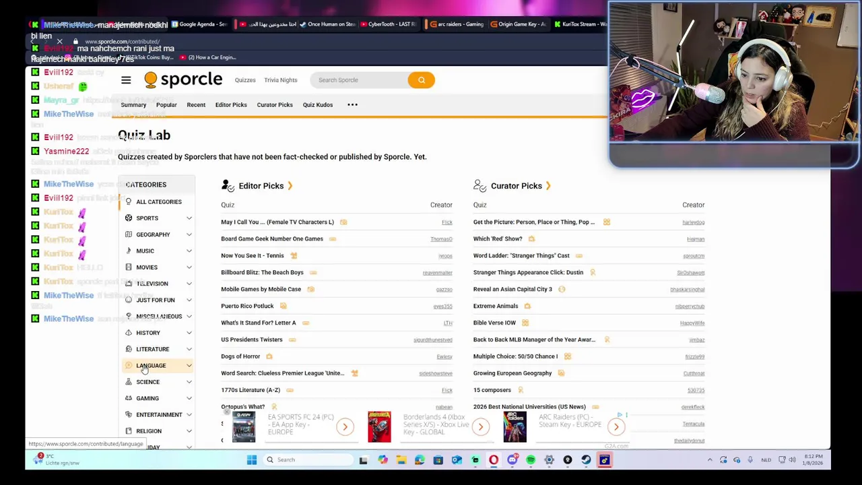
Task: Expand the Gaming category chevron
Action: point(189,398)
